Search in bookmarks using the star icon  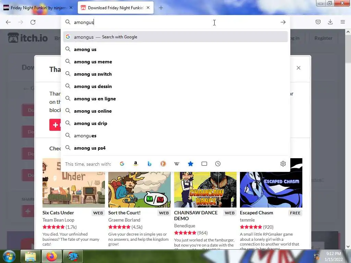click(191, 164)
